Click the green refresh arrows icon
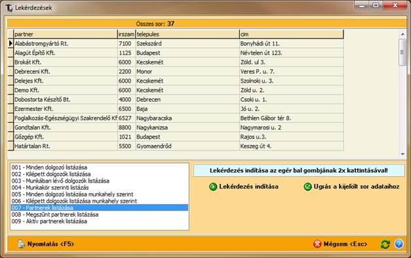Screen dimensions: 411x258 pyautogui.click(x=385, y=244)
